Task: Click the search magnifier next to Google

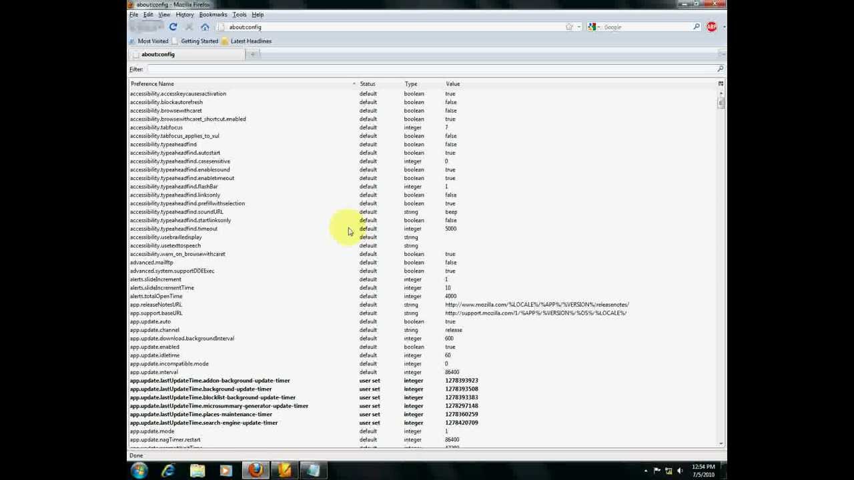Action: (696, 27)
